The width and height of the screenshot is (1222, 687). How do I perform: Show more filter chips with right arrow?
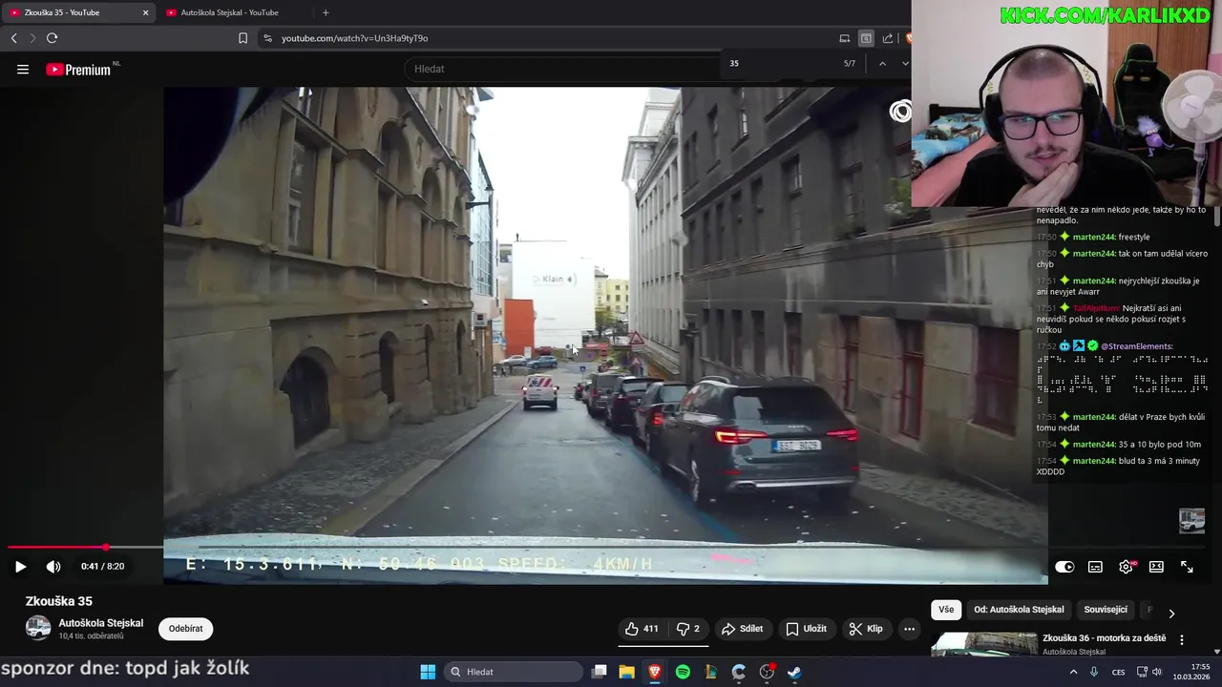pos(1171,613)
